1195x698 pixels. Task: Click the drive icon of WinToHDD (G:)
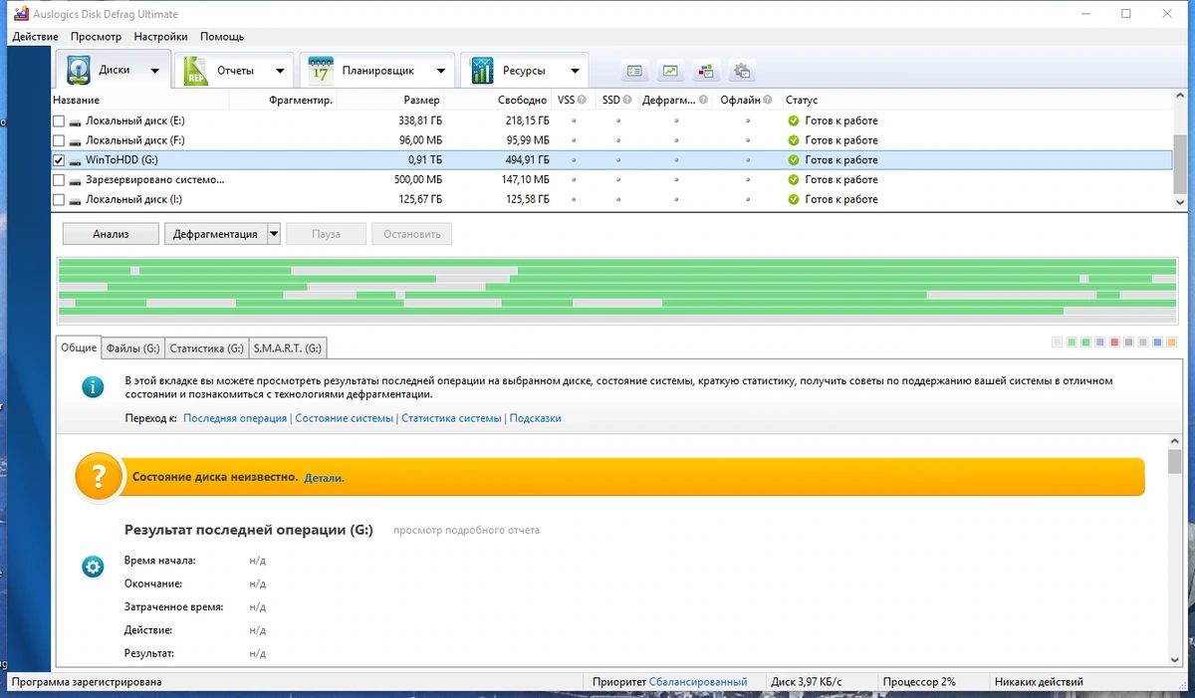76,160
